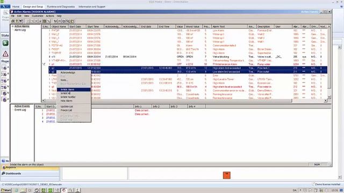Switch to the Design and Setup tab
The image size is (344, 193).
[33, 7]
